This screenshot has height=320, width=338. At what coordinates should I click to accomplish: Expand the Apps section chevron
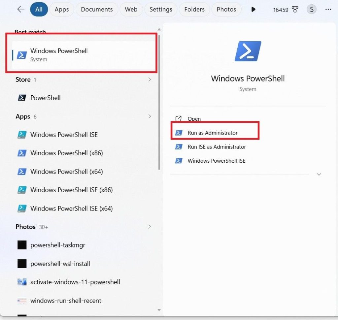pyautogui.click(x=150, y=116)
